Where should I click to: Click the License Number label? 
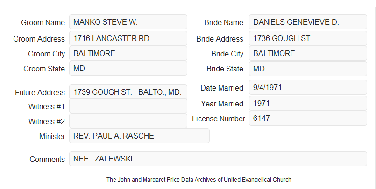click(x=219, y=119)
